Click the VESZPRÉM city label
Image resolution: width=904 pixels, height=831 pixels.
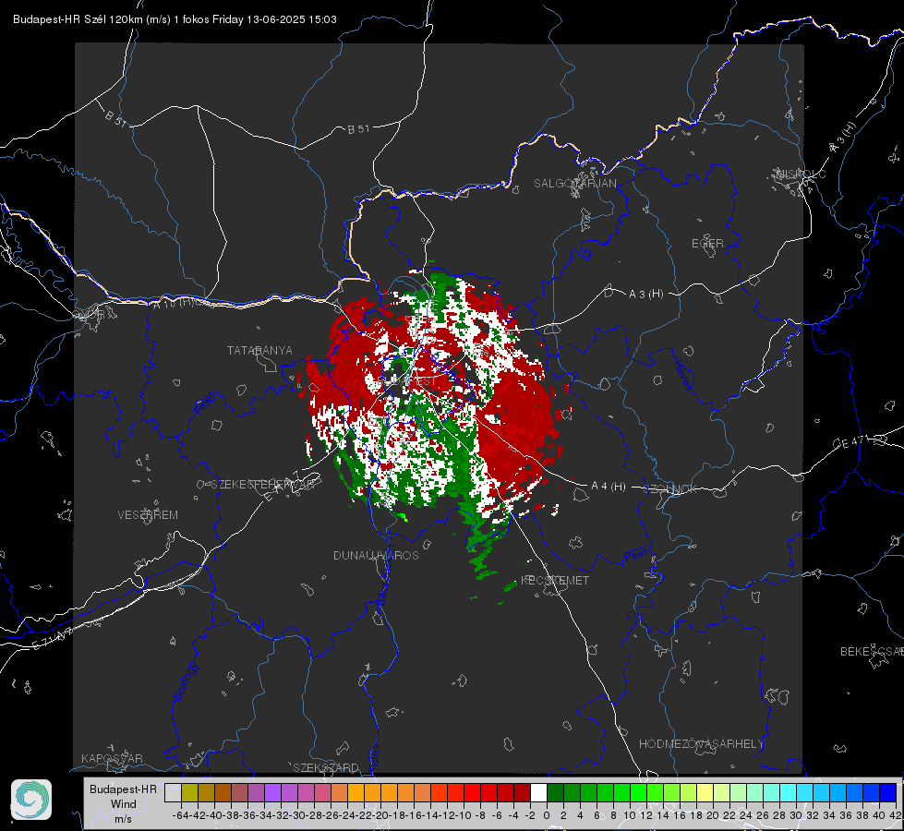tap(148, 514)
